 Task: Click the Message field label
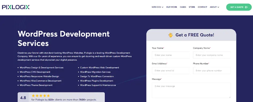[x=157, y=79]
